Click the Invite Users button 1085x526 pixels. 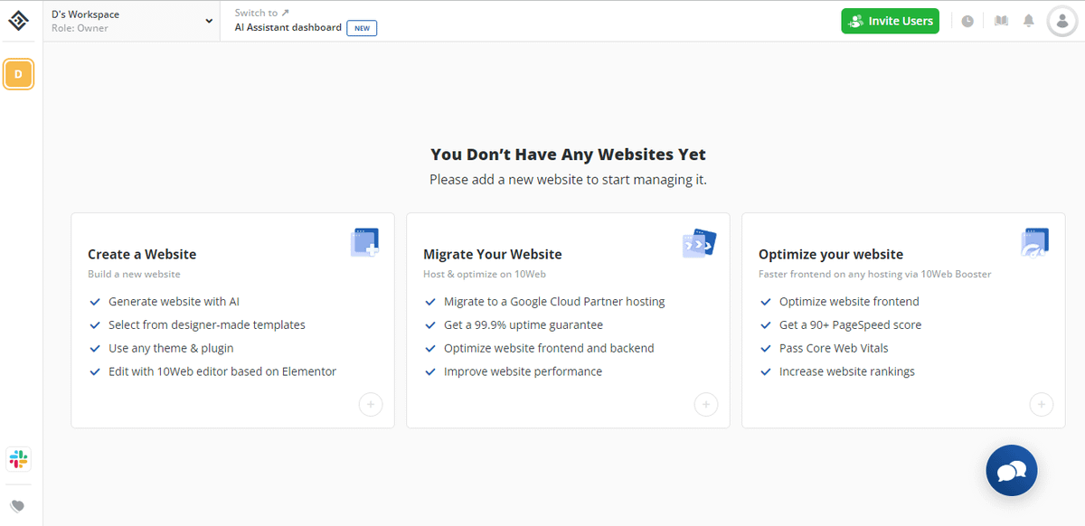pos(891,21)
